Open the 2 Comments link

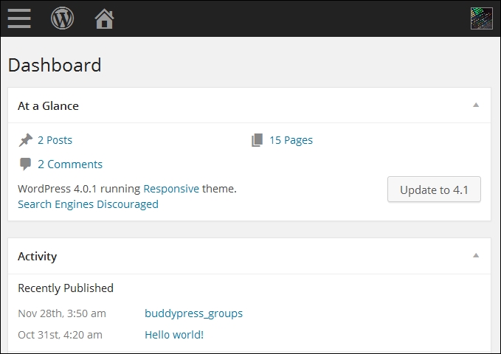(70, 164)
